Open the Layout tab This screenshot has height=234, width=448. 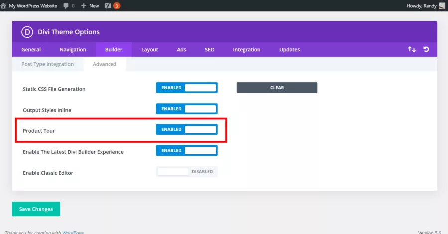[150, 49]
